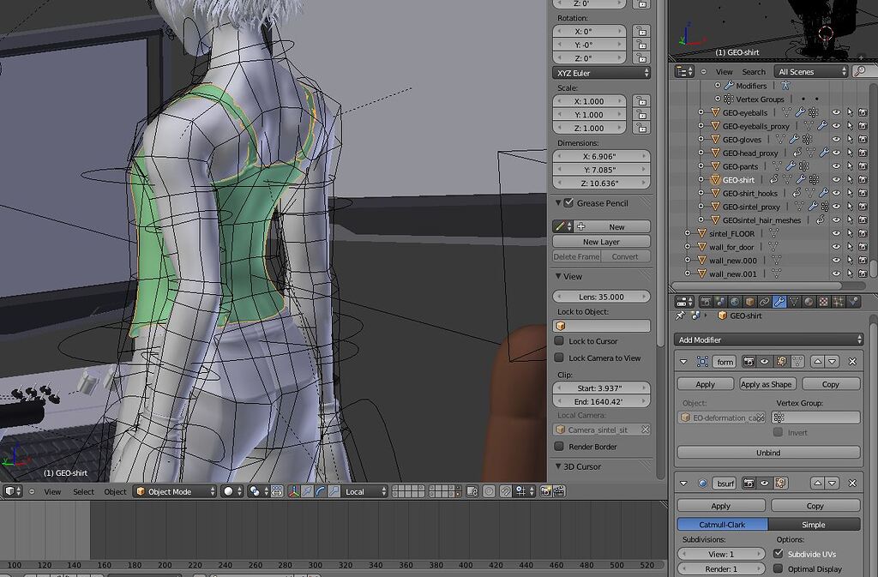Open the 3D viewport View menu
The width and height of the screenshot is (878, 577).
[52, 491]
